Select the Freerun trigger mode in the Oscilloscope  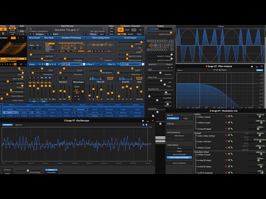pos(52,170)
